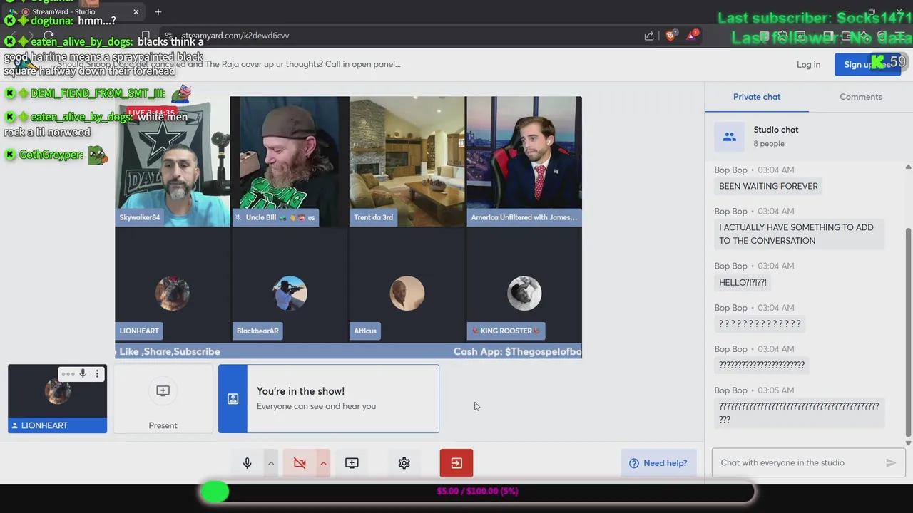The height and width of the screenshot is (513, 913).
Task: Click the red leave studio button
Action: click(456, 463)
